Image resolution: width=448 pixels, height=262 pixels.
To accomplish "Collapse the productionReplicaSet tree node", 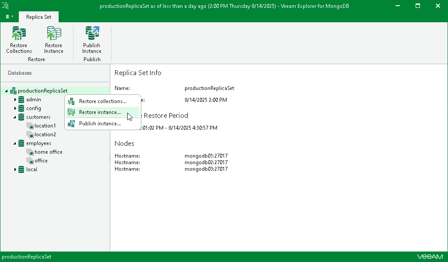I will click(x=6, y=91).
